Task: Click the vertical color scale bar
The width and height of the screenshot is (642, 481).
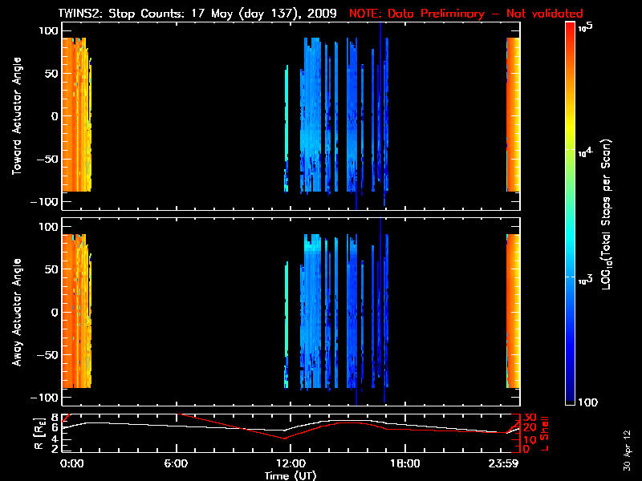Action: coord(570,214)
